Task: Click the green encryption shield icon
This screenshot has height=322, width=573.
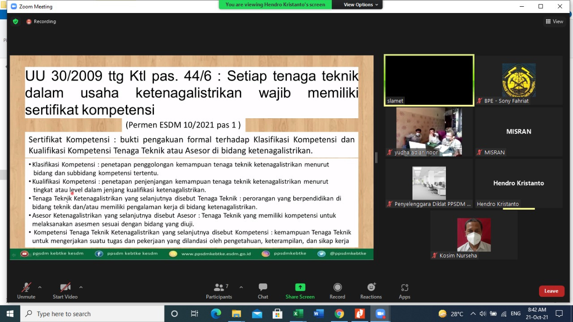Action: point(15,21)
